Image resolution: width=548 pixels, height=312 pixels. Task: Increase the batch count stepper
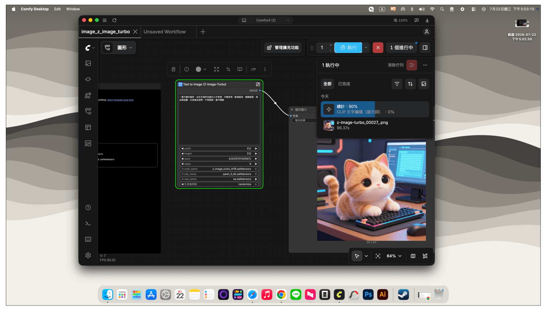coord(331,45)
